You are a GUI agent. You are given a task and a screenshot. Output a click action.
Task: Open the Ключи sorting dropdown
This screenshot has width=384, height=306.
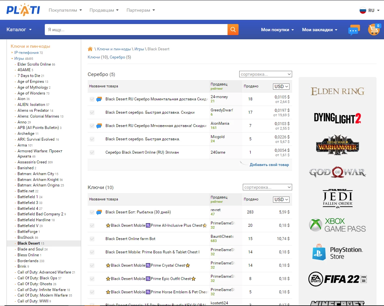pyautogui.click(x=267, y=187)
